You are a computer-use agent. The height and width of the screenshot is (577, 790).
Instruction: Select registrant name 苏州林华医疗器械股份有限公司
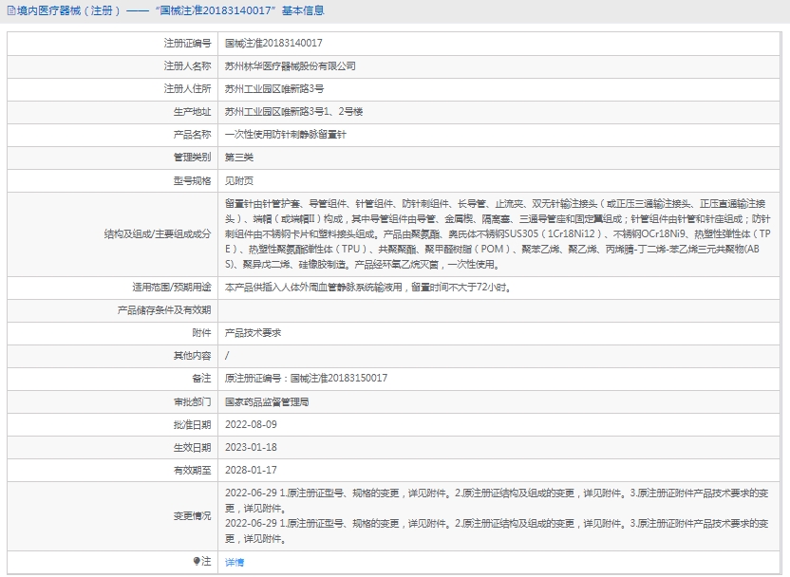click(291, 66)
